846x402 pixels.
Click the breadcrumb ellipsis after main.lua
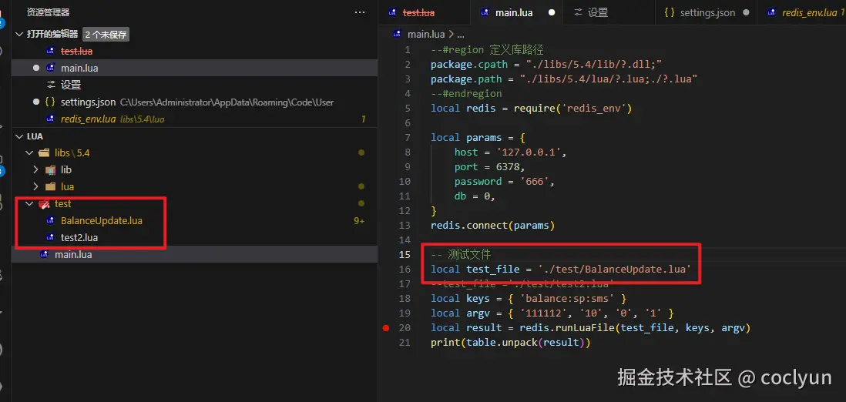pyautogui.click(x=460, y=34)
